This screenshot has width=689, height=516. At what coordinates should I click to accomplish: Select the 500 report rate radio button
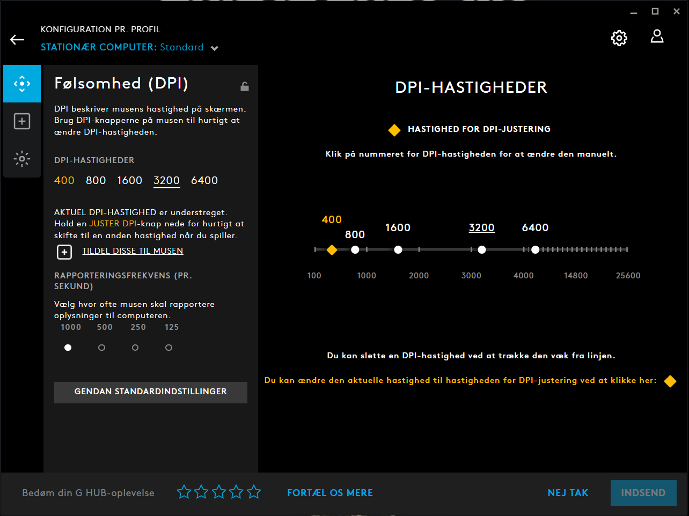[101, 348]
